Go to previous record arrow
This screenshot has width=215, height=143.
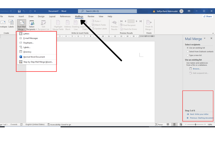click(x=125, y=21)
